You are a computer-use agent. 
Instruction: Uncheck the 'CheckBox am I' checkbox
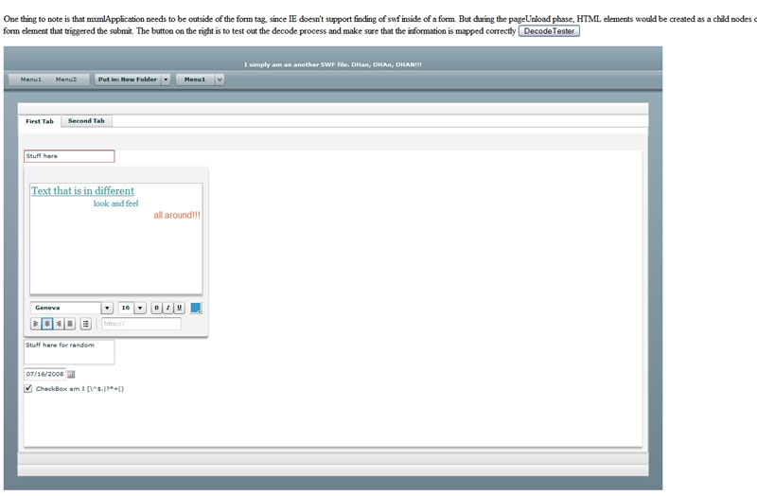click(28, 388)
